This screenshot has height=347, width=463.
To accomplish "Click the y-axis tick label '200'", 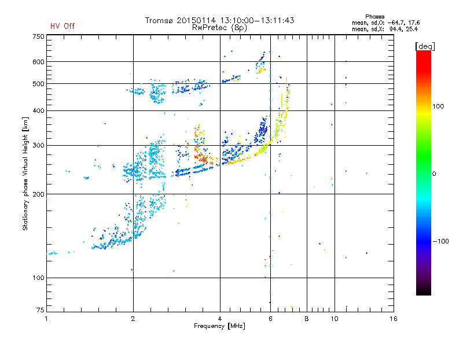I will [x=38, y=194].
